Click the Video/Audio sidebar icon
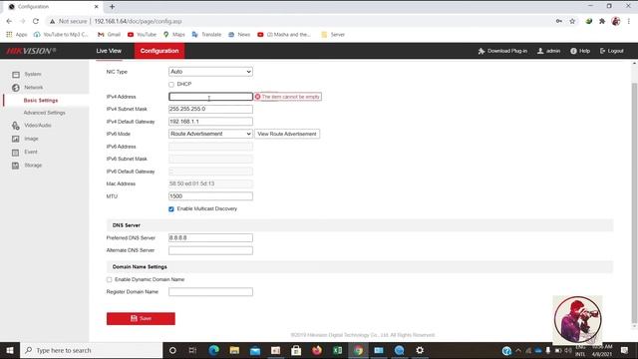The width and height of the screenshot is (638, 359). [16, 126]
